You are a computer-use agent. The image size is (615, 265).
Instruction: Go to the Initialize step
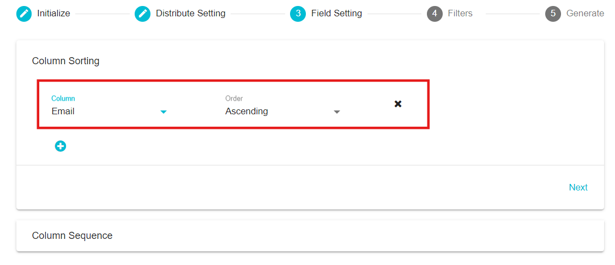pos(54,13)
